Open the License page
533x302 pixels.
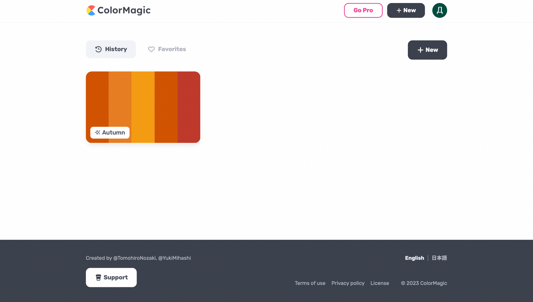point(379,283)
